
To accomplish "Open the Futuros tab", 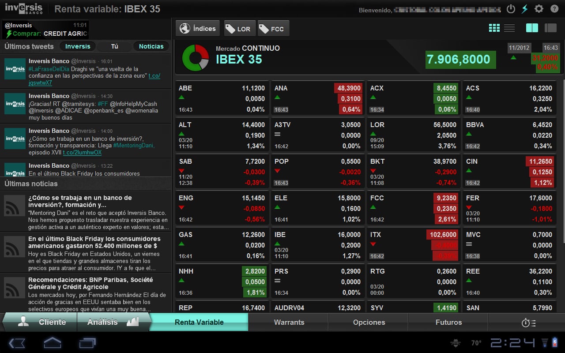I will [448, 322].
